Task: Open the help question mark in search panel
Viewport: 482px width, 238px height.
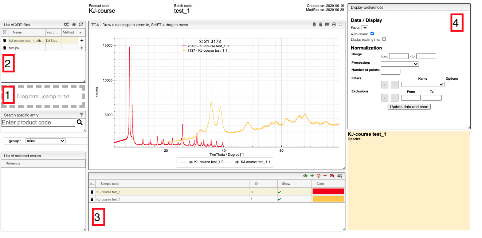Action: tap(82, 115)
